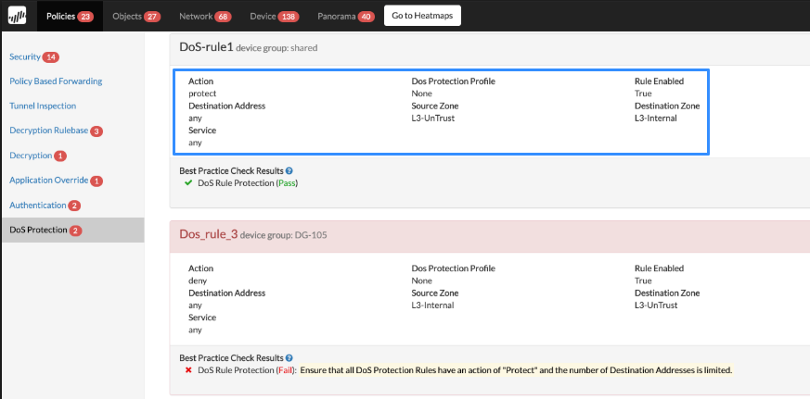The width and height of the screenshot is (810, 399).
Task: Click Source Zone value L3-UnTrust in DoS-rule1
Action: [x=433, y=118]
